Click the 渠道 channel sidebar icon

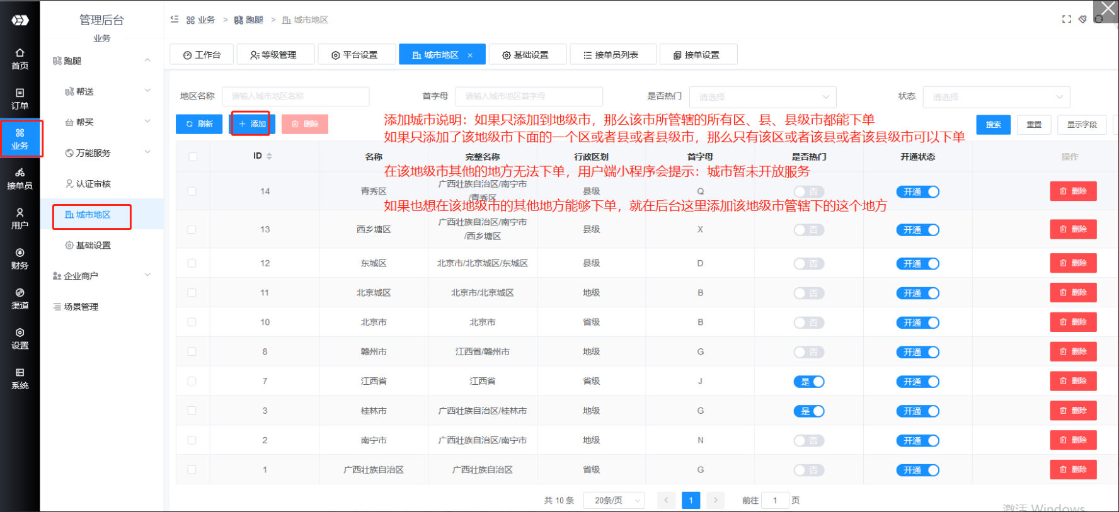(20, 299)
